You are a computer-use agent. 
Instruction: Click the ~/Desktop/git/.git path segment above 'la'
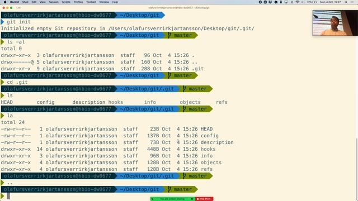click(x=147, y=109)
